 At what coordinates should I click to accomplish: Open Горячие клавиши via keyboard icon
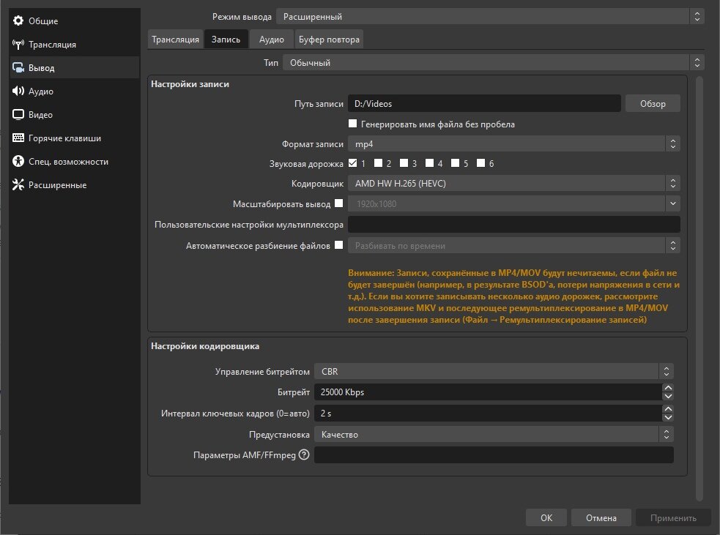click(18, 138)
